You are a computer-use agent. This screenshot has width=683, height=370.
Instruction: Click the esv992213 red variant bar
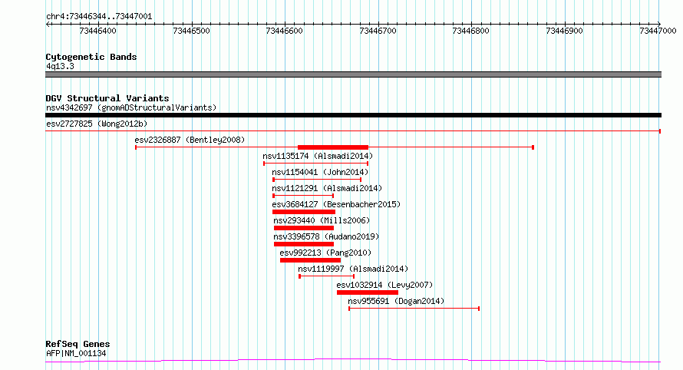(311, 260)
